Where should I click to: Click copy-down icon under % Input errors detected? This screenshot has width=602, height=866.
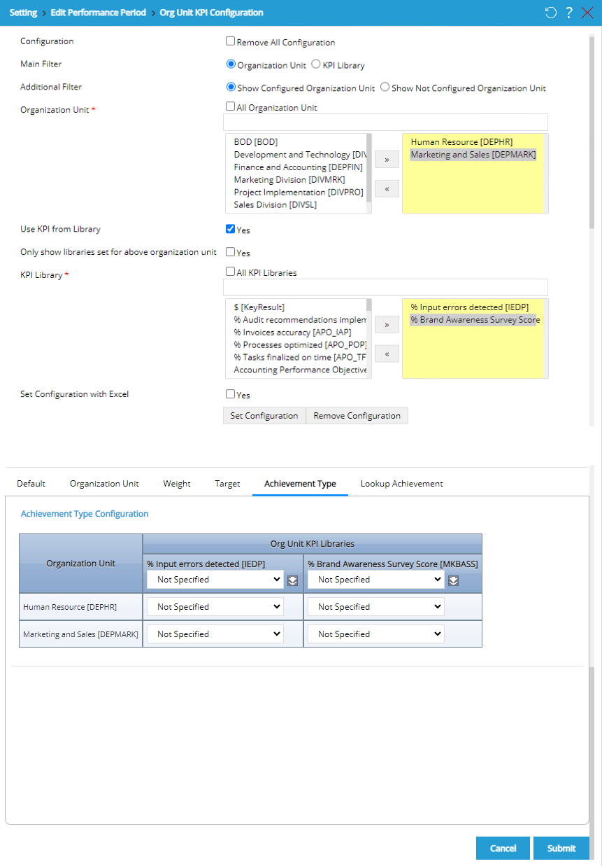(x=292, y=580)
